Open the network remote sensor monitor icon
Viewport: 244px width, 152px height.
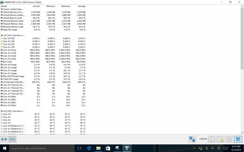pyautogui.click(x=192, y=139)
